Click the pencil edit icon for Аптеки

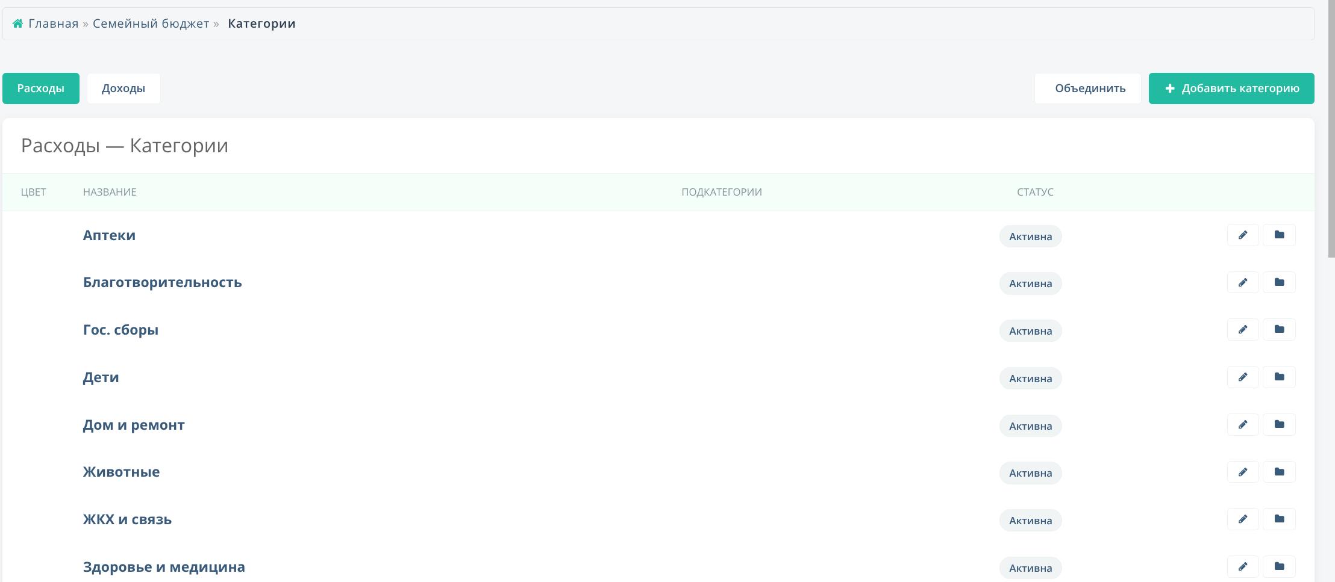[1242, 235]
